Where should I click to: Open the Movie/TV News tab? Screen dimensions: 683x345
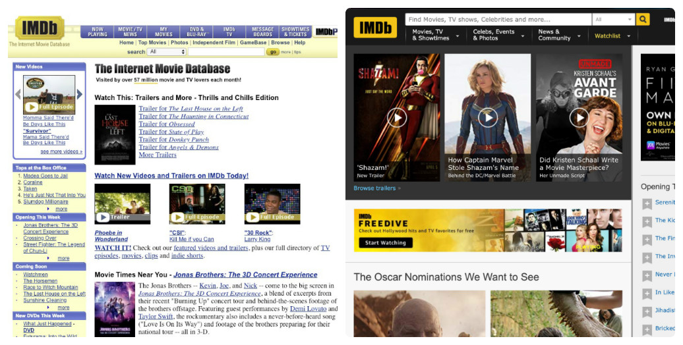click(x=130, y=32)
